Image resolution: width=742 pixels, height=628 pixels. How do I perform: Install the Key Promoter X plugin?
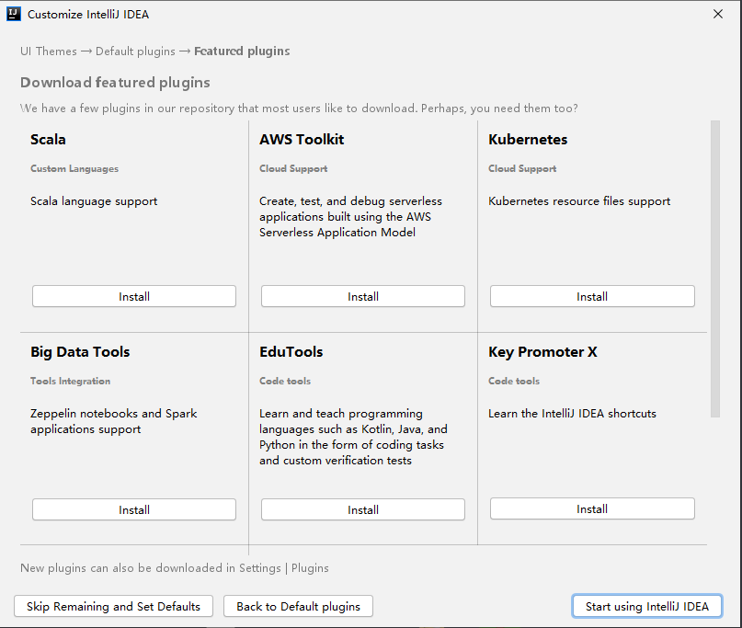pyautogui.click(x=592, y=508)
